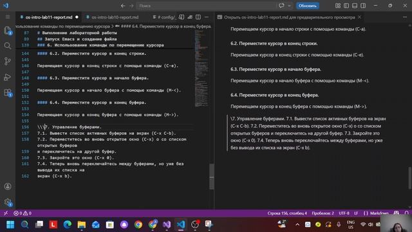Click the Поиск command search field

pos(206,6)
